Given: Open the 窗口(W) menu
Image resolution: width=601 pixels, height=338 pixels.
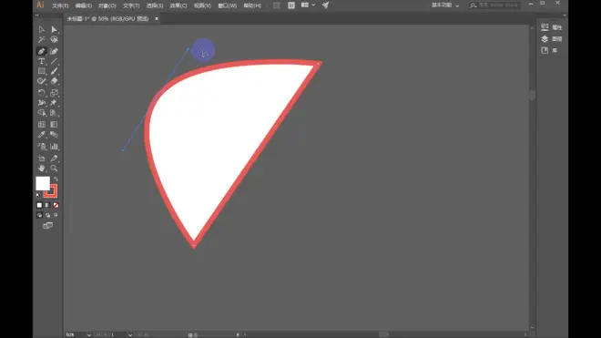Looking at the screenshot, I should point(228,5).
